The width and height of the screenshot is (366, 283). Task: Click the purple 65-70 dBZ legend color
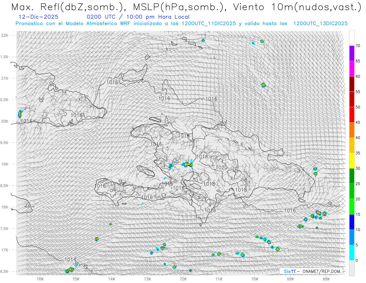click(352, 53)
